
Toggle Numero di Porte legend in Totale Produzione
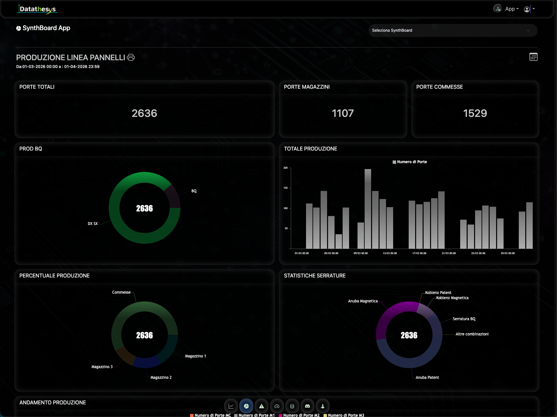410,162
